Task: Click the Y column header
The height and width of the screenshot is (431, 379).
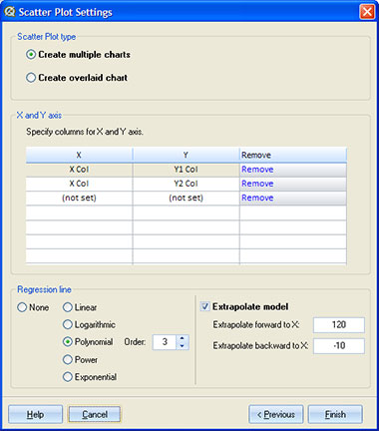Action: pos(186,155)
